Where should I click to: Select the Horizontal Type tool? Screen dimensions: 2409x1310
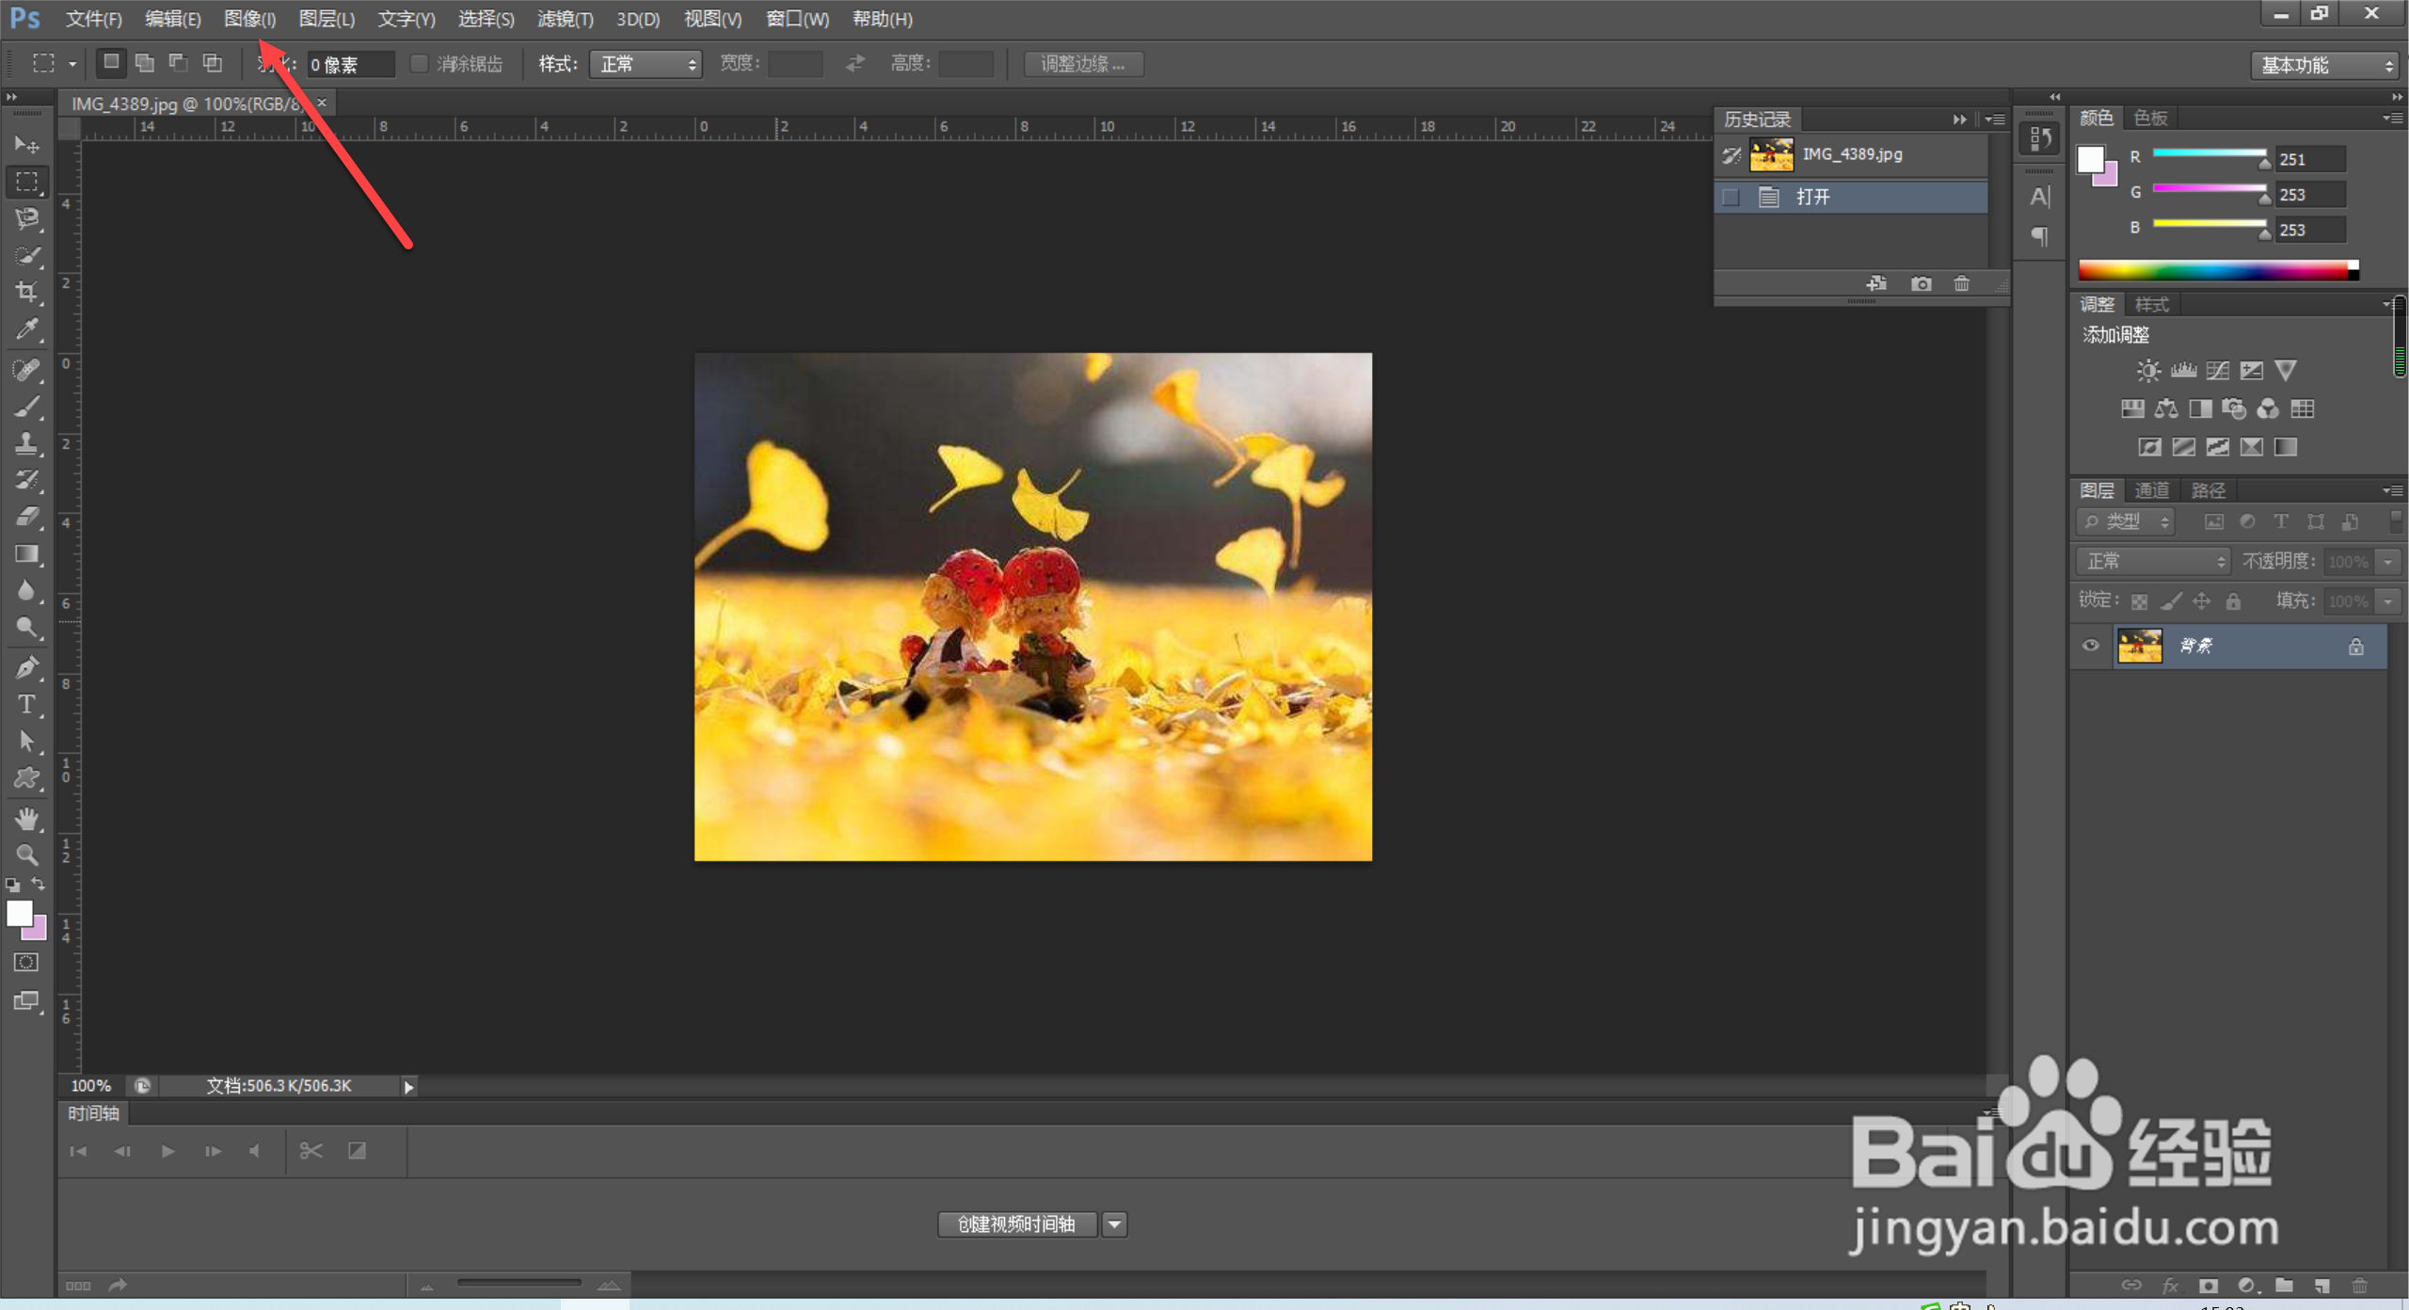coord(26,705)
